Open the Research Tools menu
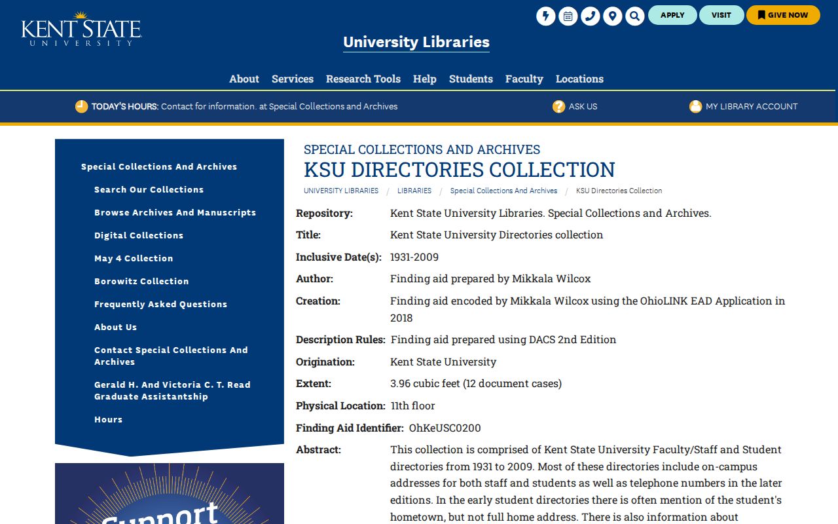This screenshot has width=838, height=524. tap(363, 79)
